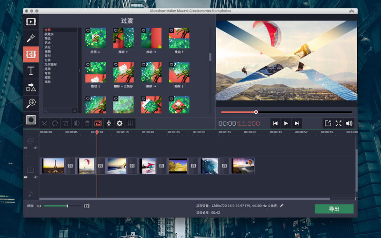The height and width of the screenshot is (238, 381).
Task: Click the Play button in the preview
Action: pyautogui.click(x=286, y=123)
